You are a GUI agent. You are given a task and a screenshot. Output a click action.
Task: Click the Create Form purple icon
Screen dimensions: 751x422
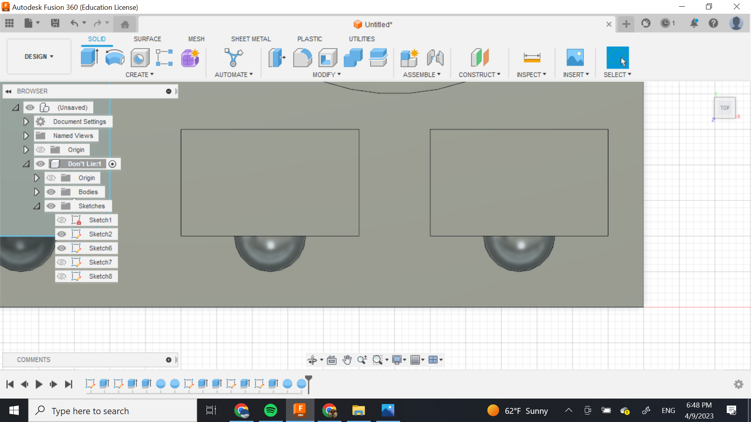(190, 58)
